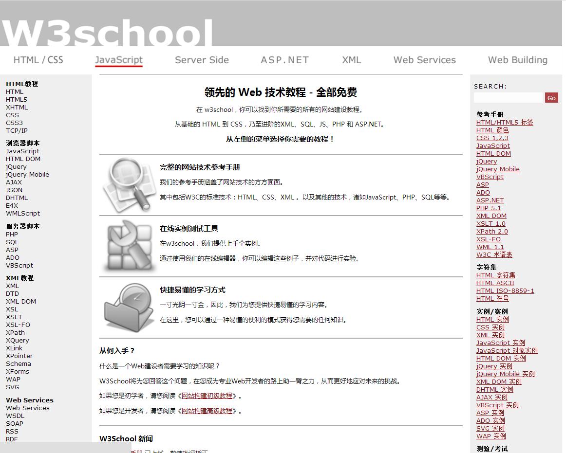
Task: Click the wrench icon for online test tool
Action: click(x=129, y=246)
